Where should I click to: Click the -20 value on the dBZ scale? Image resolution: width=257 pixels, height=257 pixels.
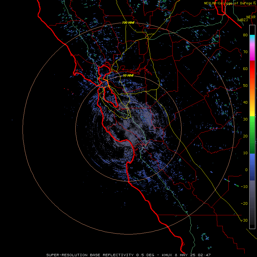pyautogui.click(x=244, y=203)
